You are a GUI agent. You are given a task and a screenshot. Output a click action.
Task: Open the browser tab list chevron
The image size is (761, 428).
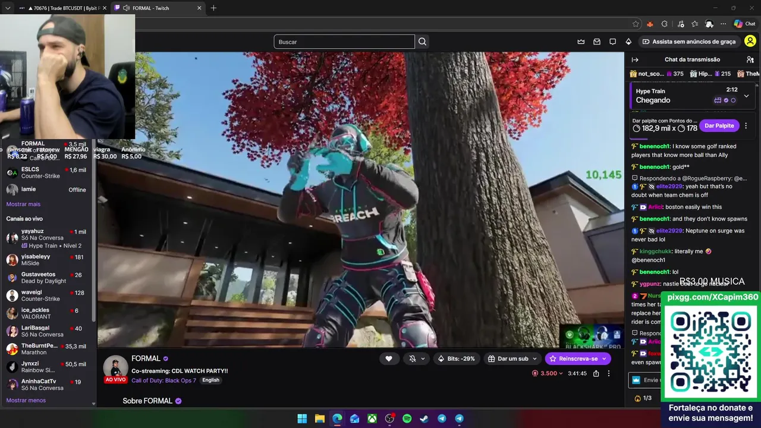[8, 8]
